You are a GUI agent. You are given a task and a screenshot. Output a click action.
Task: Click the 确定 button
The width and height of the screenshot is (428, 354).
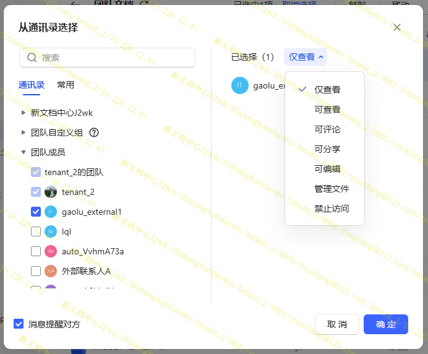pos(385,324)
